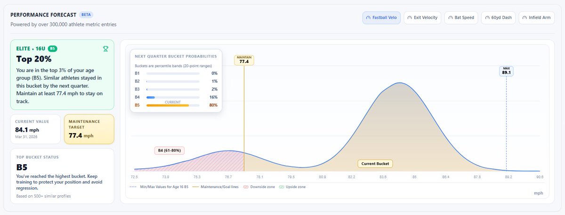This screenshot has height=215, width=565.
Task: Click the gauge icon in Fastball Velo
Action: pos(369,18)
